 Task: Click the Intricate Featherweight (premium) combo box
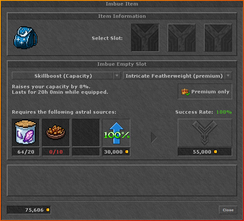[x=177, y=76]
